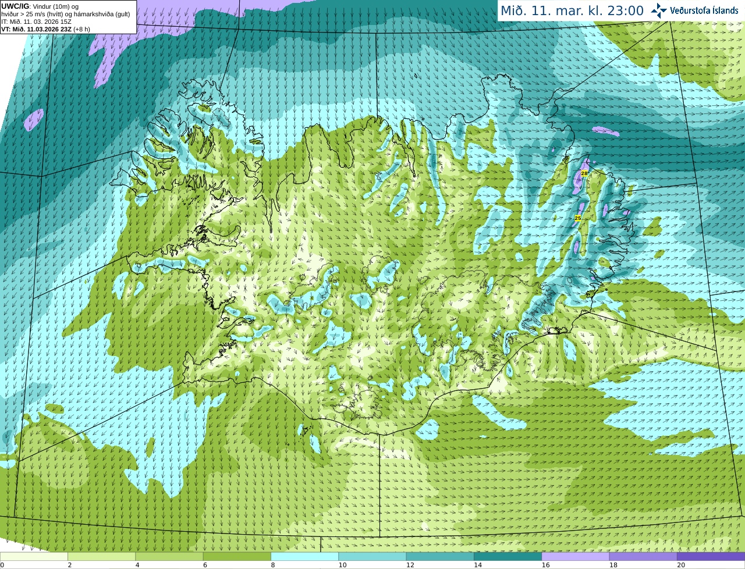Click the scale value 10

(x=342, y=565)
